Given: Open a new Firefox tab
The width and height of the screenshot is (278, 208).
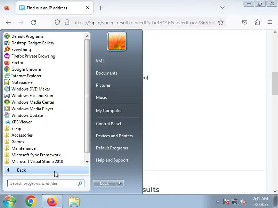Looking at the screenshot, I should [x=100, y=8].
